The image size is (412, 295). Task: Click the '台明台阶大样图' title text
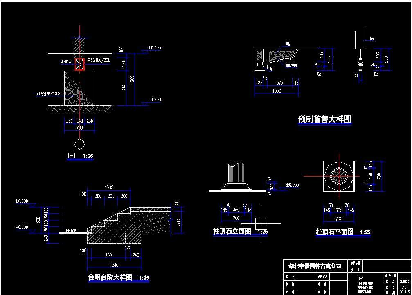(110, 277)
